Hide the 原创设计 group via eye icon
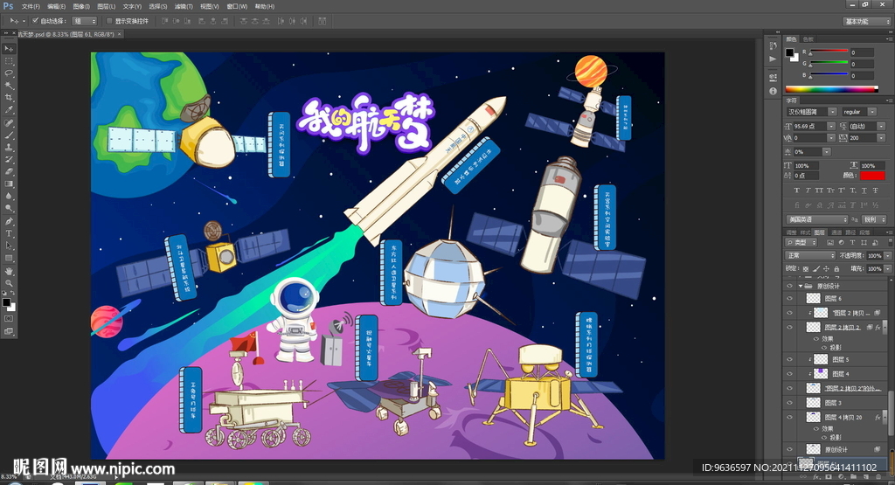Image resolution: width=895 pixels, height=485 pixels. [x=790, y=286]
